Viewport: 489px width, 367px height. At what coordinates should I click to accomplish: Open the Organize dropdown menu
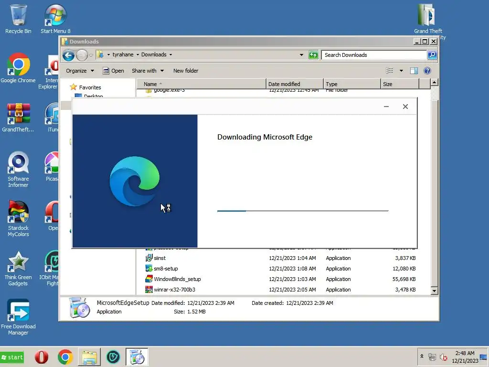tap(80, 71)
